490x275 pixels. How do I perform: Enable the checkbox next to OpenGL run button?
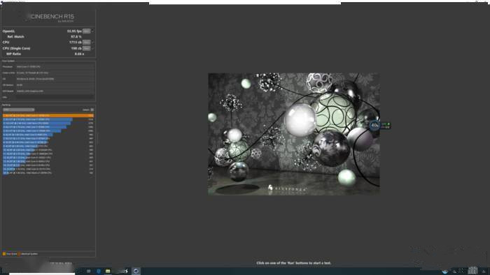(x=92, y=31)
